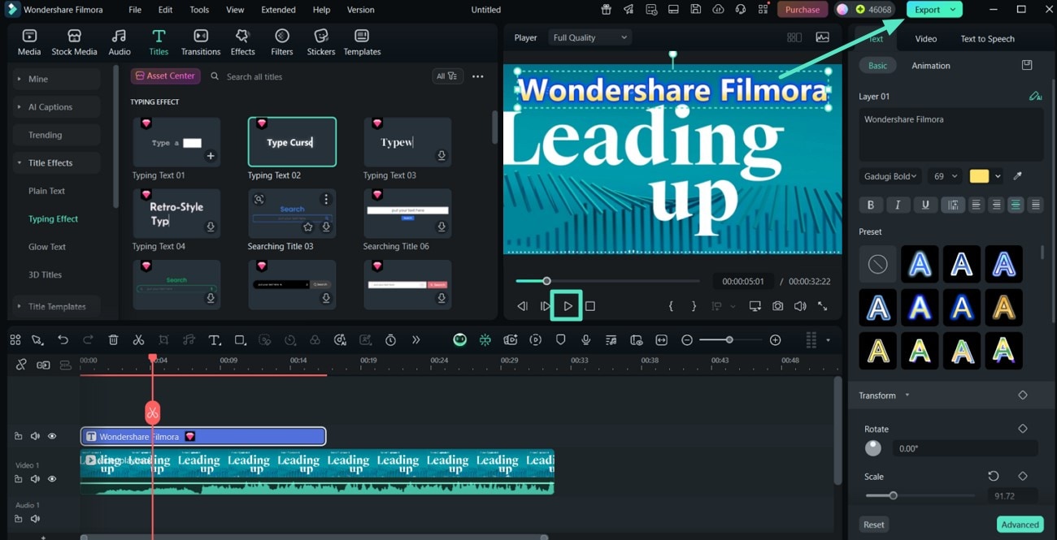Show more timeline tools with double-chevron

pyautogui.click(x=416, y=340)
